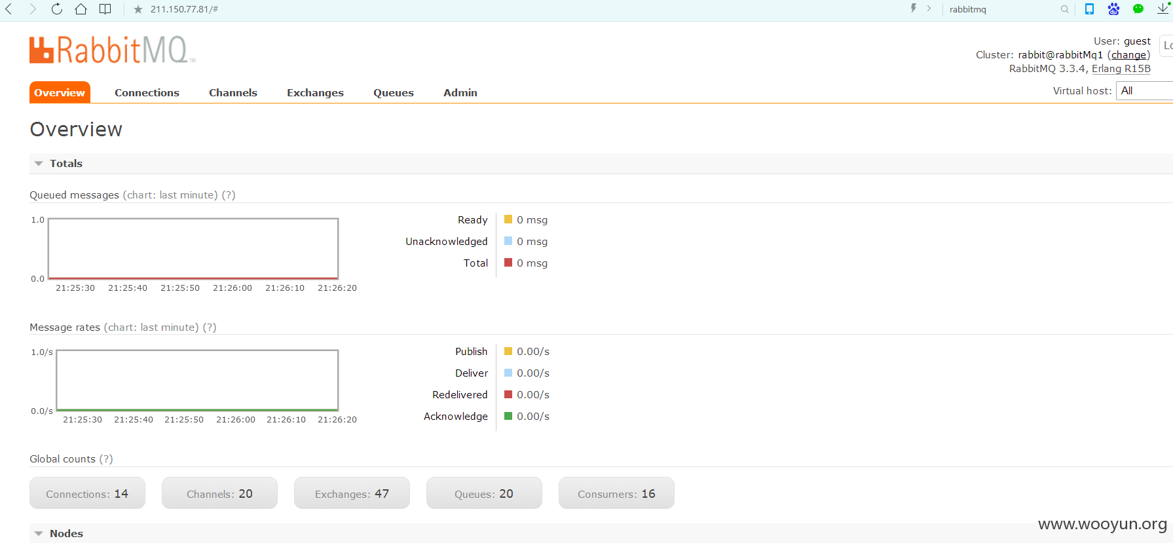Open the Admin tab

coord(460,92)
